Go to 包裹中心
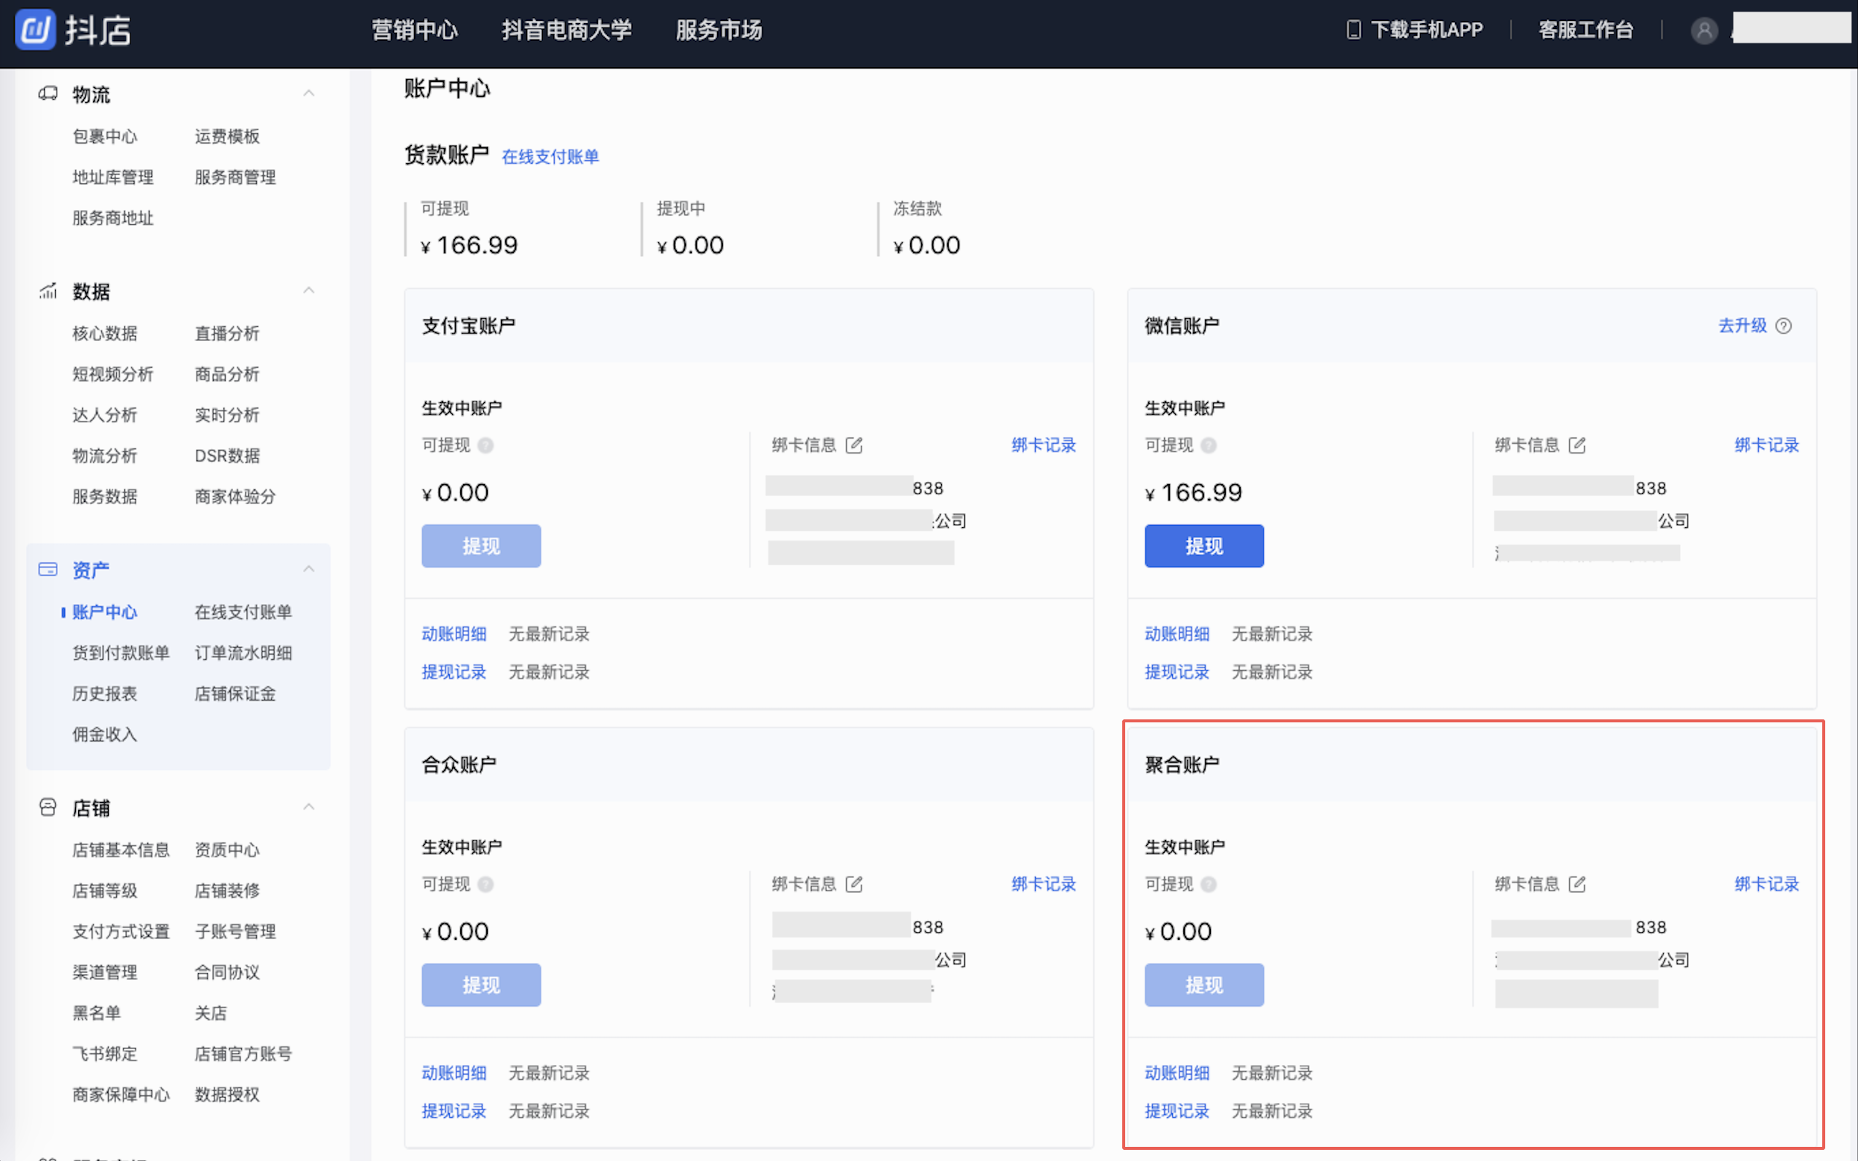1858x1161 pixels. (104, 137)
